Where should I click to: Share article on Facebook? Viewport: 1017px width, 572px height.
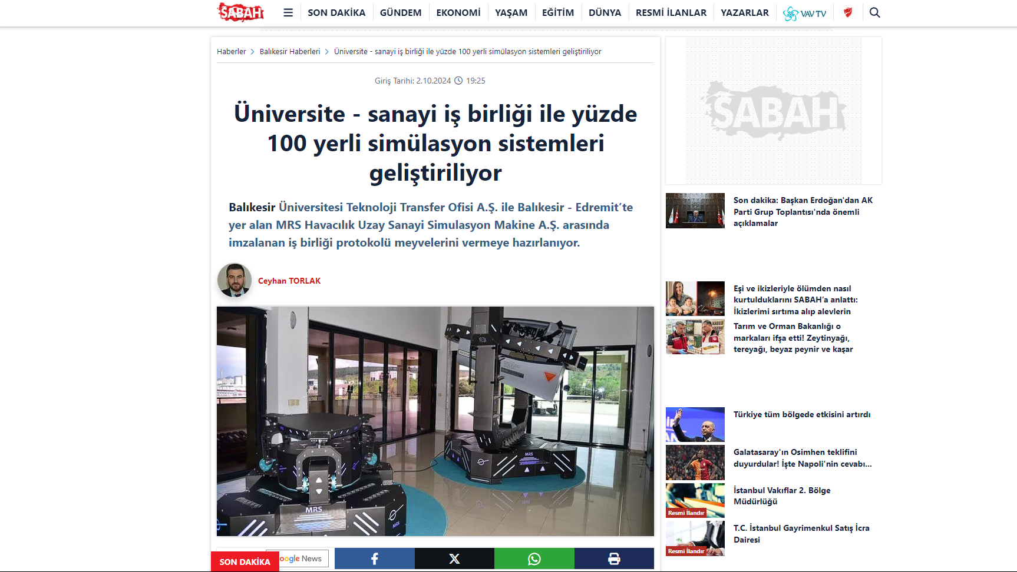[x=375, y=558]
